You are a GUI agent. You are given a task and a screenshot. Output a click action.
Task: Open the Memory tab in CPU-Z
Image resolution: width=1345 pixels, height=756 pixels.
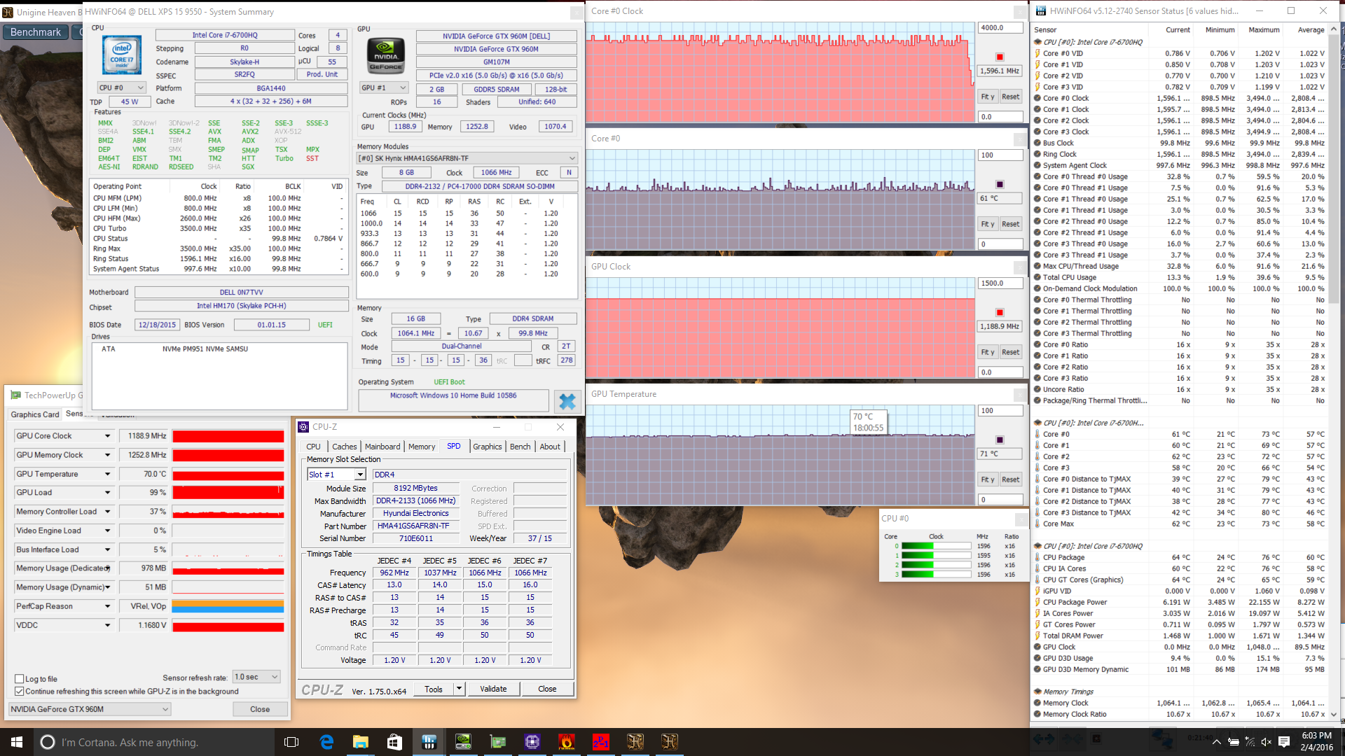422,447
